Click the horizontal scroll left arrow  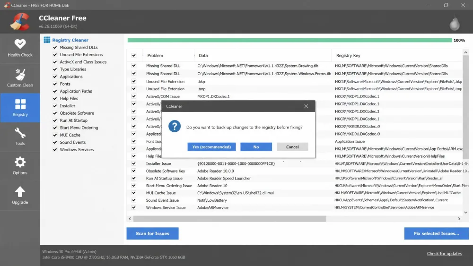(x=130, y=219)
